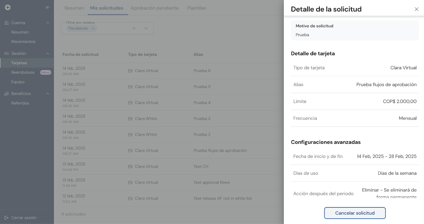
Task: Collapse the Gestión section
Action: 48,53
